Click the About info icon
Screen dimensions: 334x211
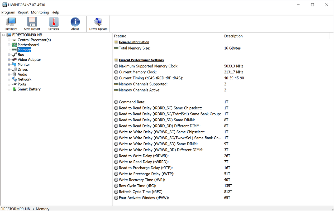pyautogui.click(x=75, y=22)
